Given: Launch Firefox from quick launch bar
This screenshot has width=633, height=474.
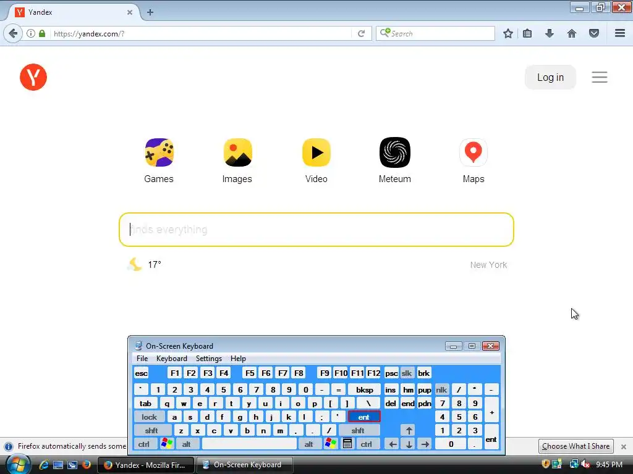Looking at the screenshot, I should 87,465.
